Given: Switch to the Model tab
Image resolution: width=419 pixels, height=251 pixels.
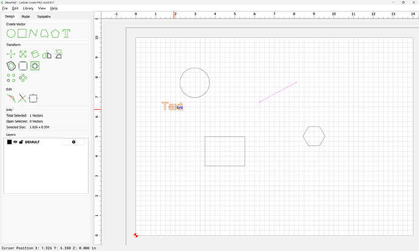Looking at the screenshot, I should pyautogui.click(x=26, y=16).
